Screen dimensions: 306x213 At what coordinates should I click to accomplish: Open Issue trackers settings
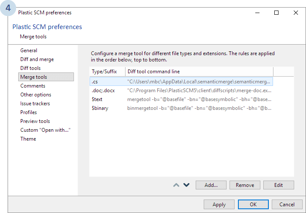pos(35,104)
